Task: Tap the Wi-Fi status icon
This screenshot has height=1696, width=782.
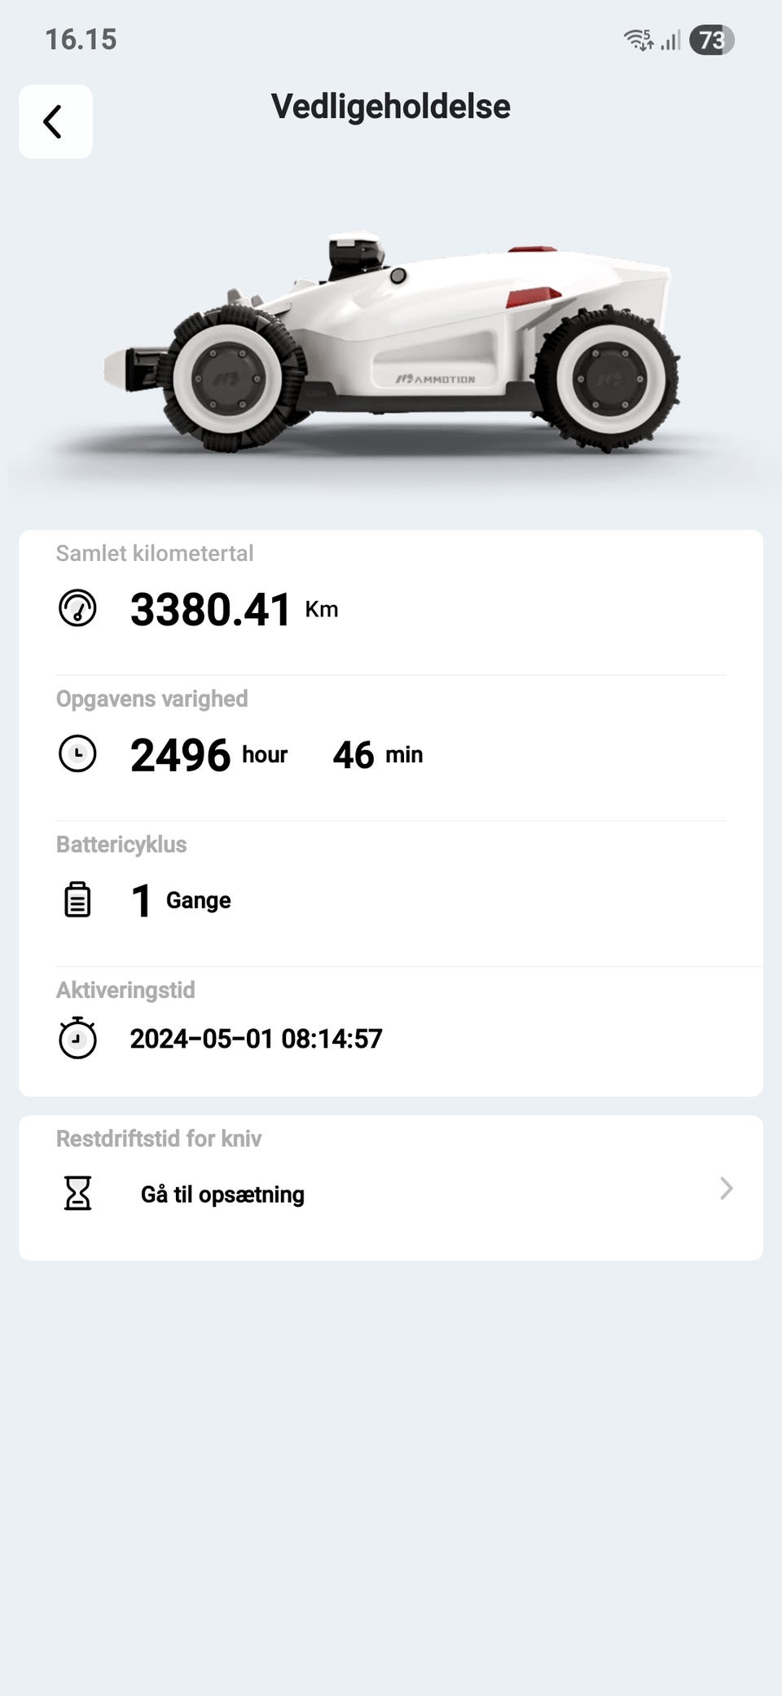Action: [638, 39]
